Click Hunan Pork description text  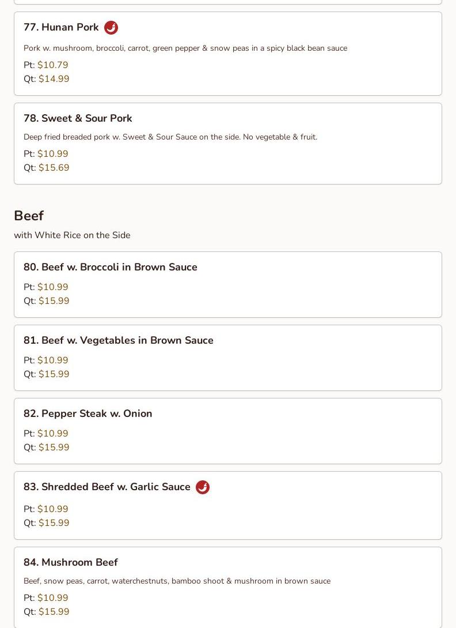coord(185,48)
